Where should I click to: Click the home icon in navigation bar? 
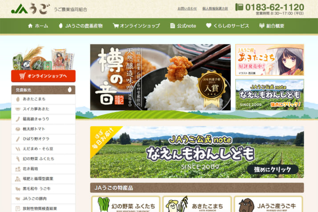click(x=30, y=26)
